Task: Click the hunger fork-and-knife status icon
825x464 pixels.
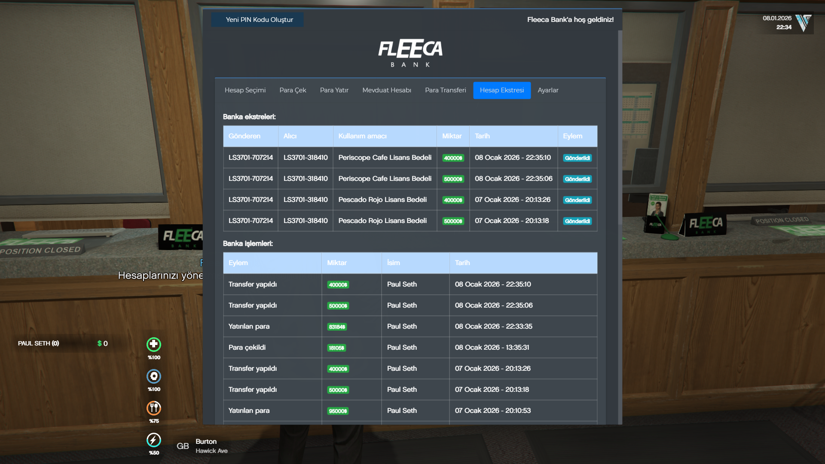Action: (x=154, y=408)
